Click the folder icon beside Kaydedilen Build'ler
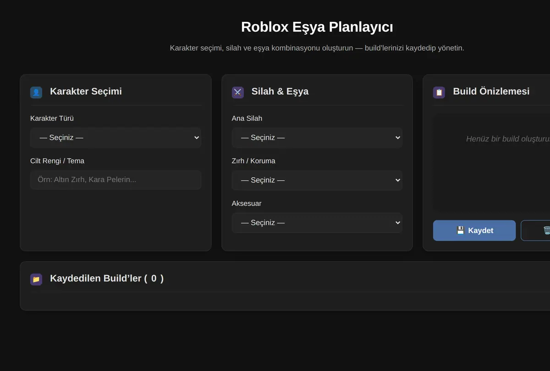The width and height of the screenshot is (550, 371). (36, 279)
